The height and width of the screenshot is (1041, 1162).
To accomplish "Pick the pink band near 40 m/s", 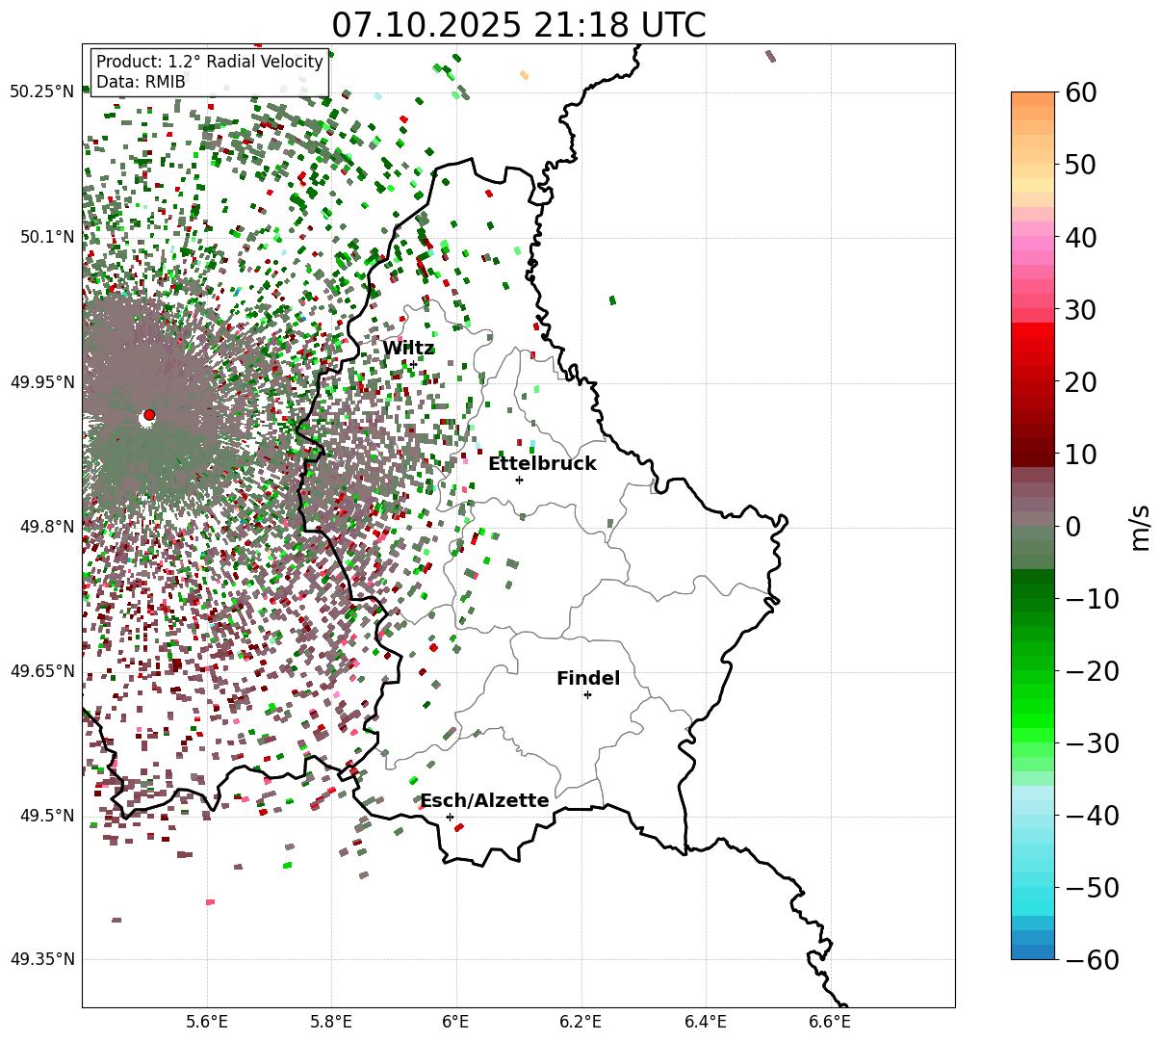I will 1033,244.
